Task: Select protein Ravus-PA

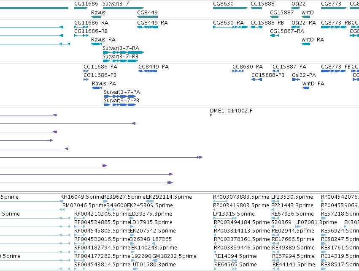Action: click(104, 84)
